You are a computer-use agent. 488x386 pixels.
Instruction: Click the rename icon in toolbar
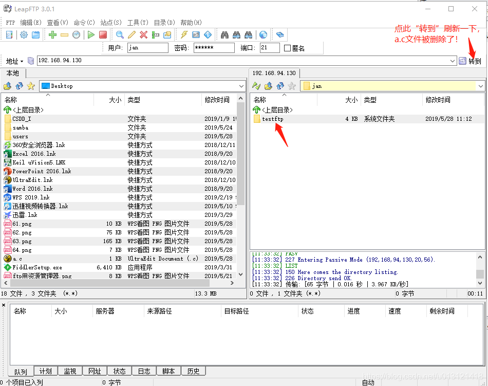155,34
